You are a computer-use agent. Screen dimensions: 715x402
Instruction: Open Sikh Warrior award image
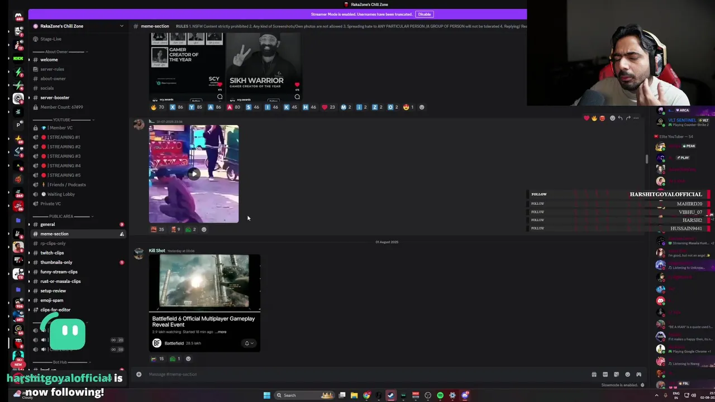click(263, 66)
